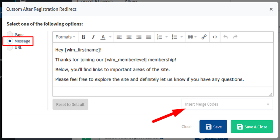Insert or edit a link
The width and height of the screenshot is (280, 140).
tap(204, 37)
